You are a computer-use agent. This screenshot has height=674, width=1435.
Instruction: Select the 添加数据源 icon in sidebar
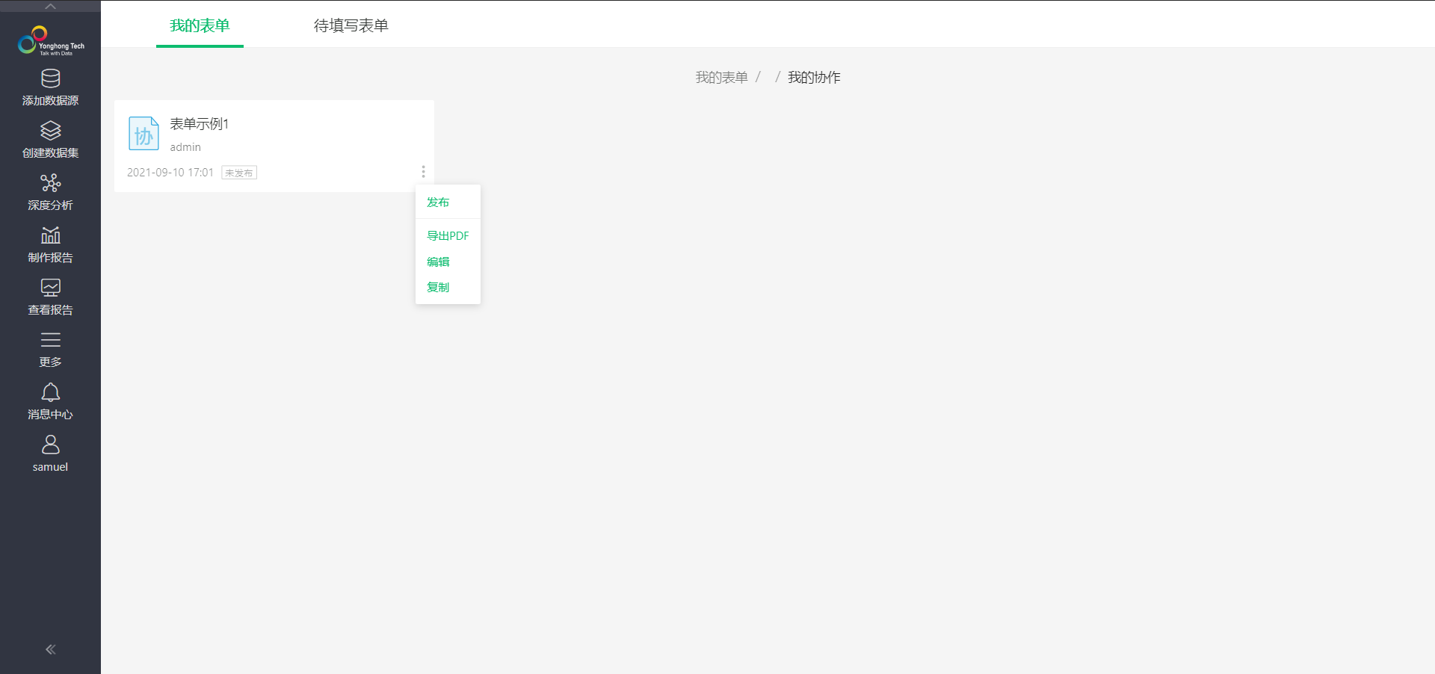click(x=50, y=78)
